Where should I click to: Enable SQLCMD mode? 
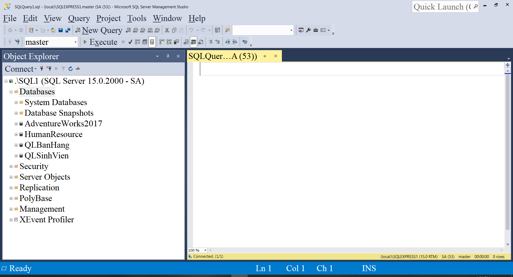coord(245,42)
